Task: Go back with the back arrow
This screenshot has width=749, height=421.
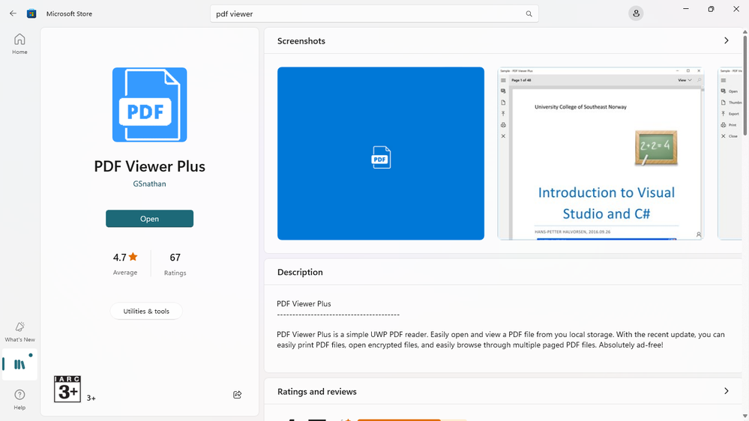Action: click(13, 13)
